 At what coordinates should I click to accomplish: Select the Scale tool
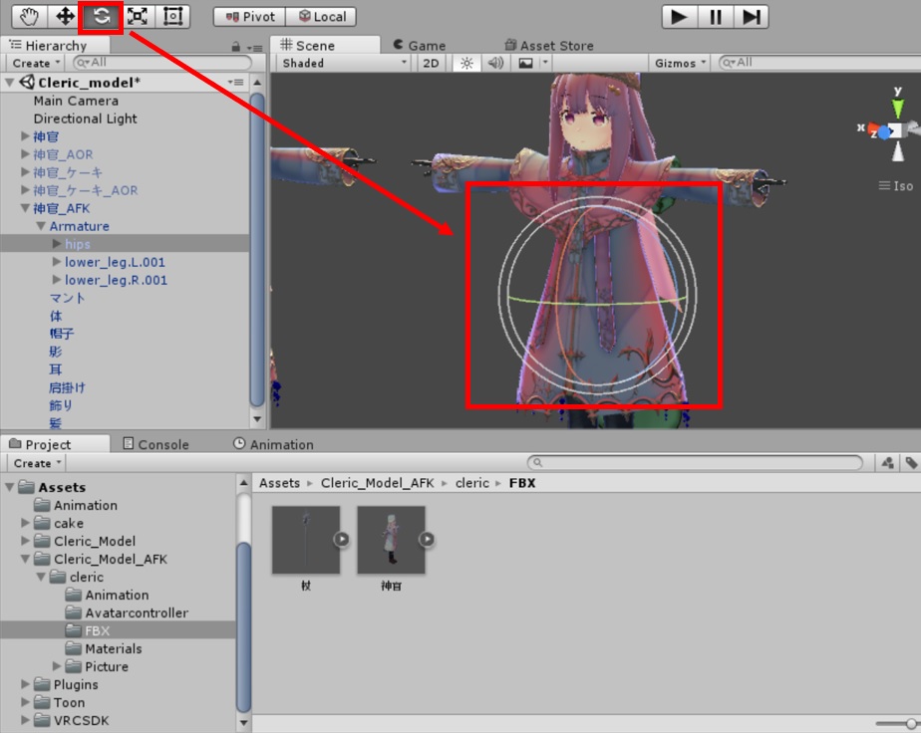137,16
